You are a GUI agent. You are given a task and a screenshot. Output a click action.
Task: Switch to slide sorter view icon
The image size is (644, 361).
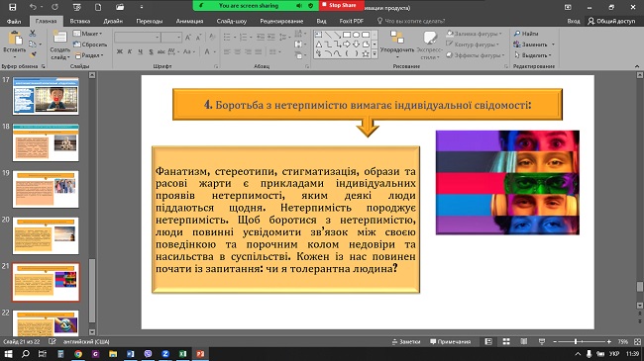[506, 341]
